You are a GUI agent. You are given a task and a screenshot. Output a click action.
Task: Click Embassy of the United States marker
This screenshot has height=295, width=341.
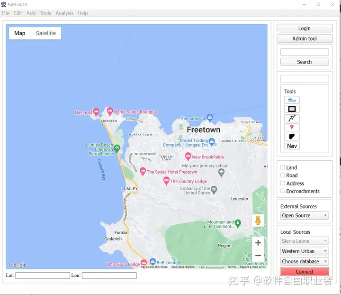pyautogui.click(x=214, y=190)
